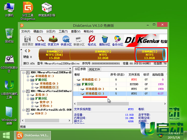Select the 格式化 format tool

[92, 41]
